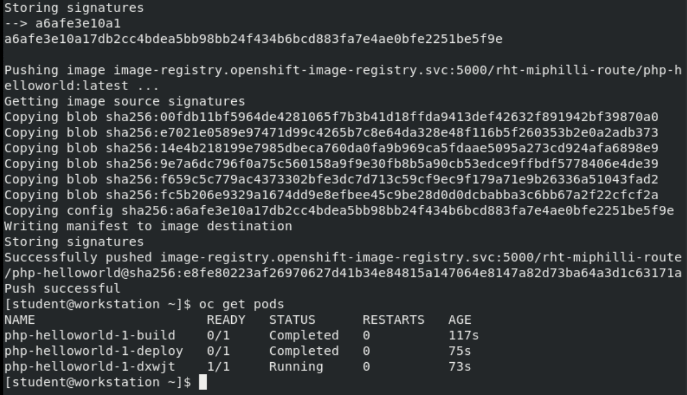The height and width of the screenshot is (395, 687).
Task: Click the STATUS column header
Action: [x=292, y=320]
